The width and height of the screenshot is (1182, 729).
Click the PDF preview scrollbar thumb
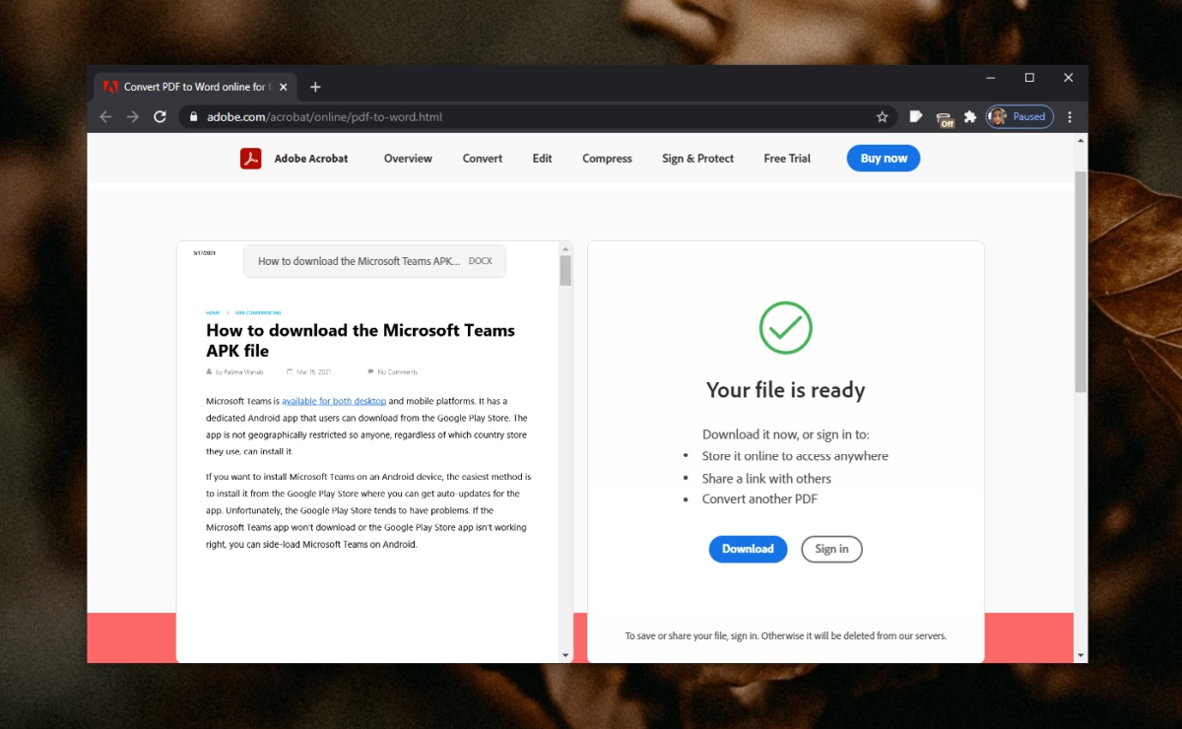566,269
